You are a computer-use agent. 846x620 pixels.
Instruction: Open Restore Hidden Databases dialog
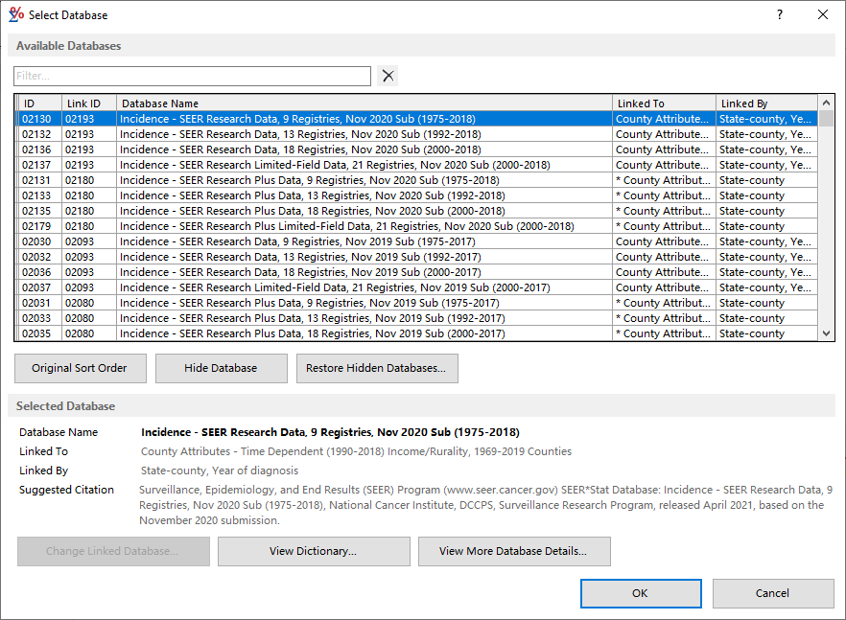pyautogui.click(x=376, y=368)
